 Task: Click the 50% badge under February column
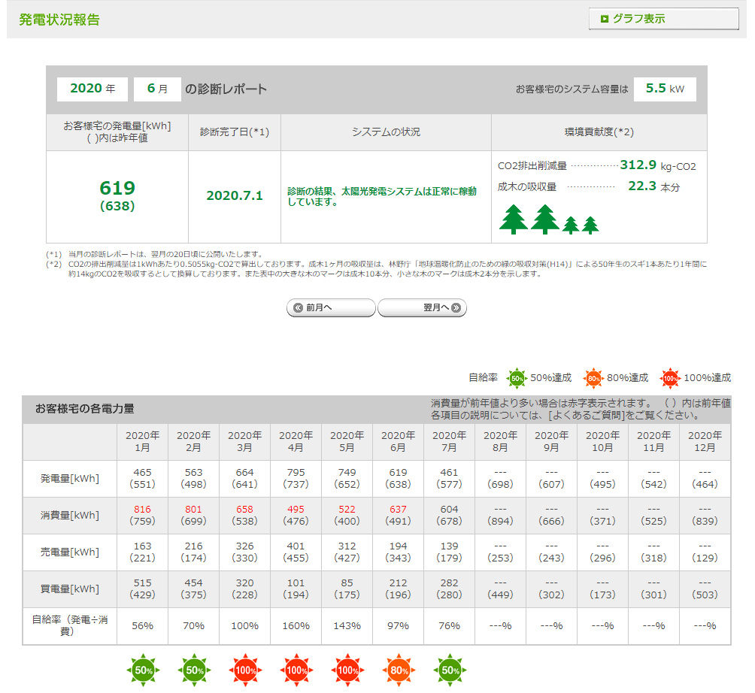coord(194,670)
